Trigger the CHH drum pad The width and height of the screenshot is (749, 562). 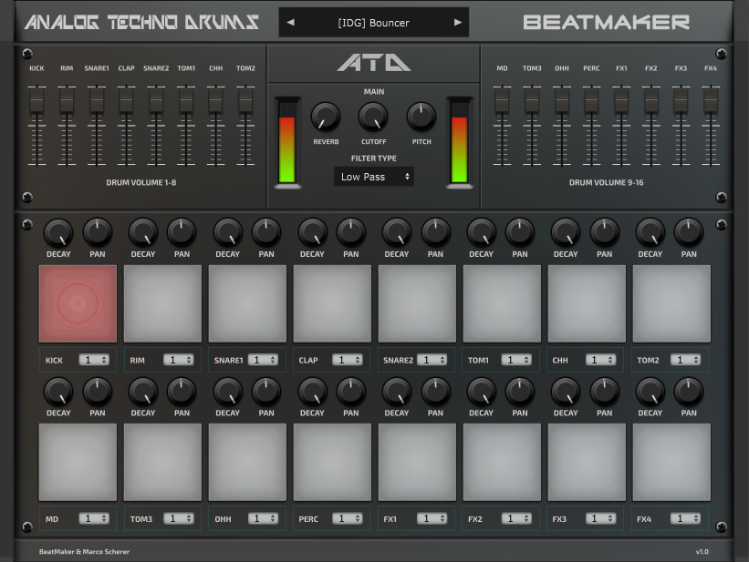tap(587, 303)
